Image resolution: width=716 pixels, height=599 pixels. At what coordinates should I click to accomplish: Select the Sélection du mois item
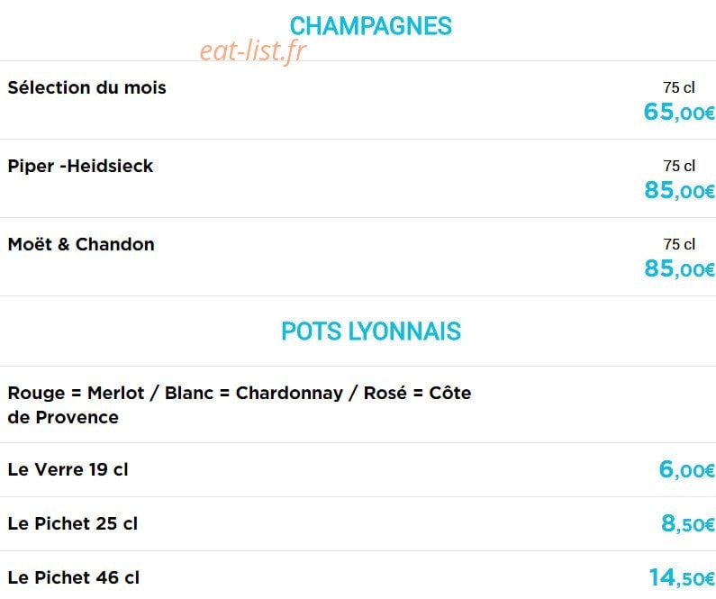(86, 87)
